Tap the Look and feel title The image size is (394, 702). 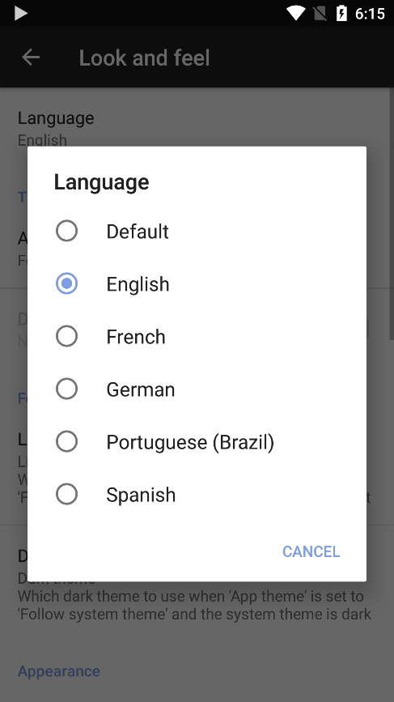point(145,57)
